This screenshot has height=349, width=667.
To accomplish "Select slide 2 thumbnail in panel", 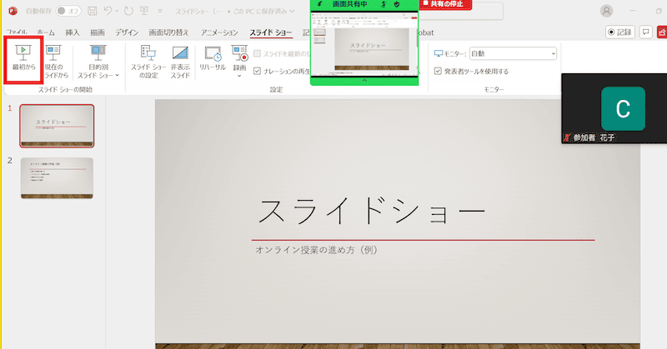I will tap(57, 177).
